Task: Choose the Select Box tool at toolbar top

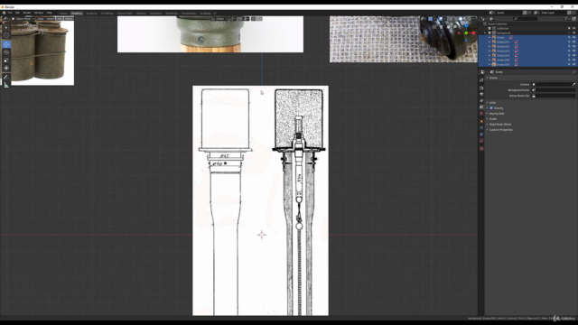Action: point(6,27)
